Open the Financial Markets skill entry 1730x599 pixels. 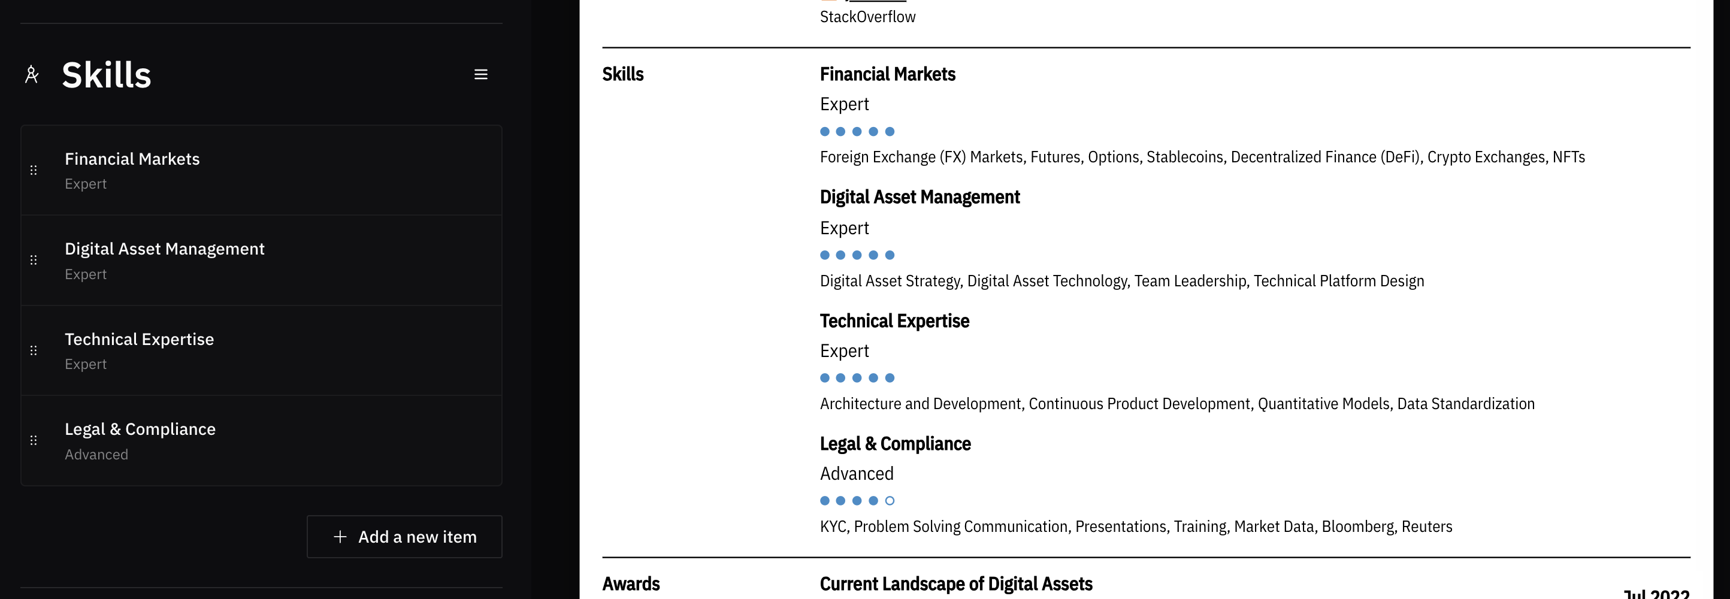261,171
